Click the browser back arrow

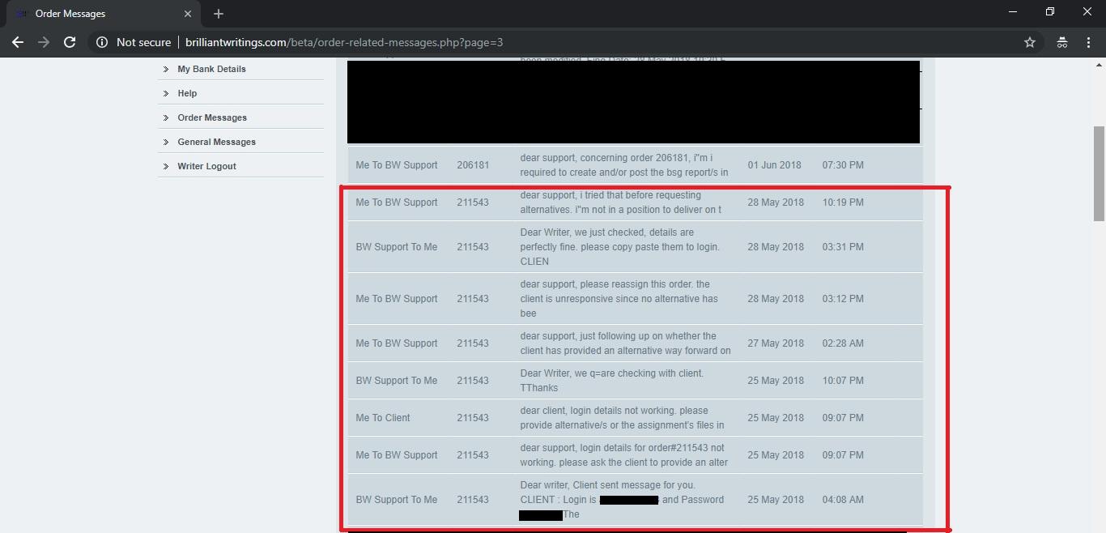coord(18,42)
